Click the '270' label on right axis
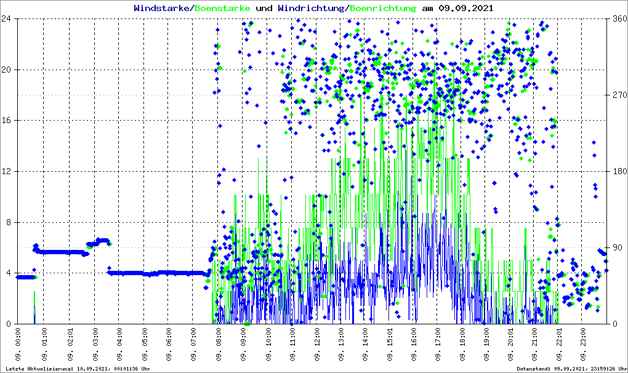This screenshot has height=373, width=628. click(619, 95)
